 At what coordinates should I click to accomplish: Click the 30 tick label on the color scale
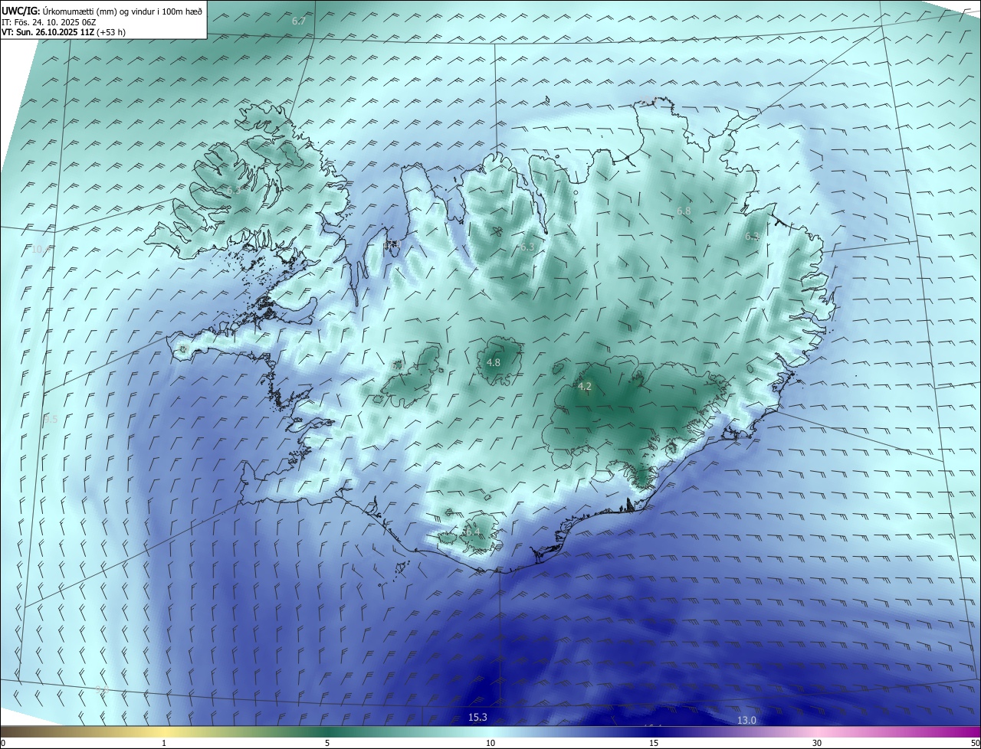click(817, 743)
